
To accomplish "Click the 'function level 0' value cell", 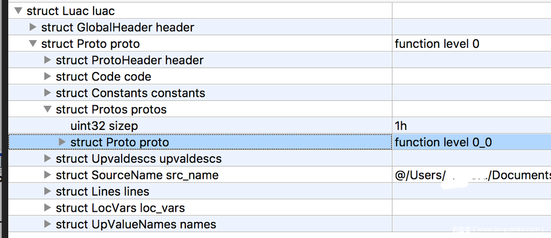I will (437, 44).
